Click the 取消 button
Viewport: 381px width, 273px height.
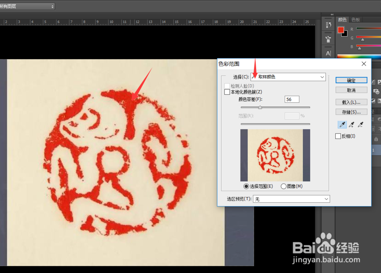[351, 90]
